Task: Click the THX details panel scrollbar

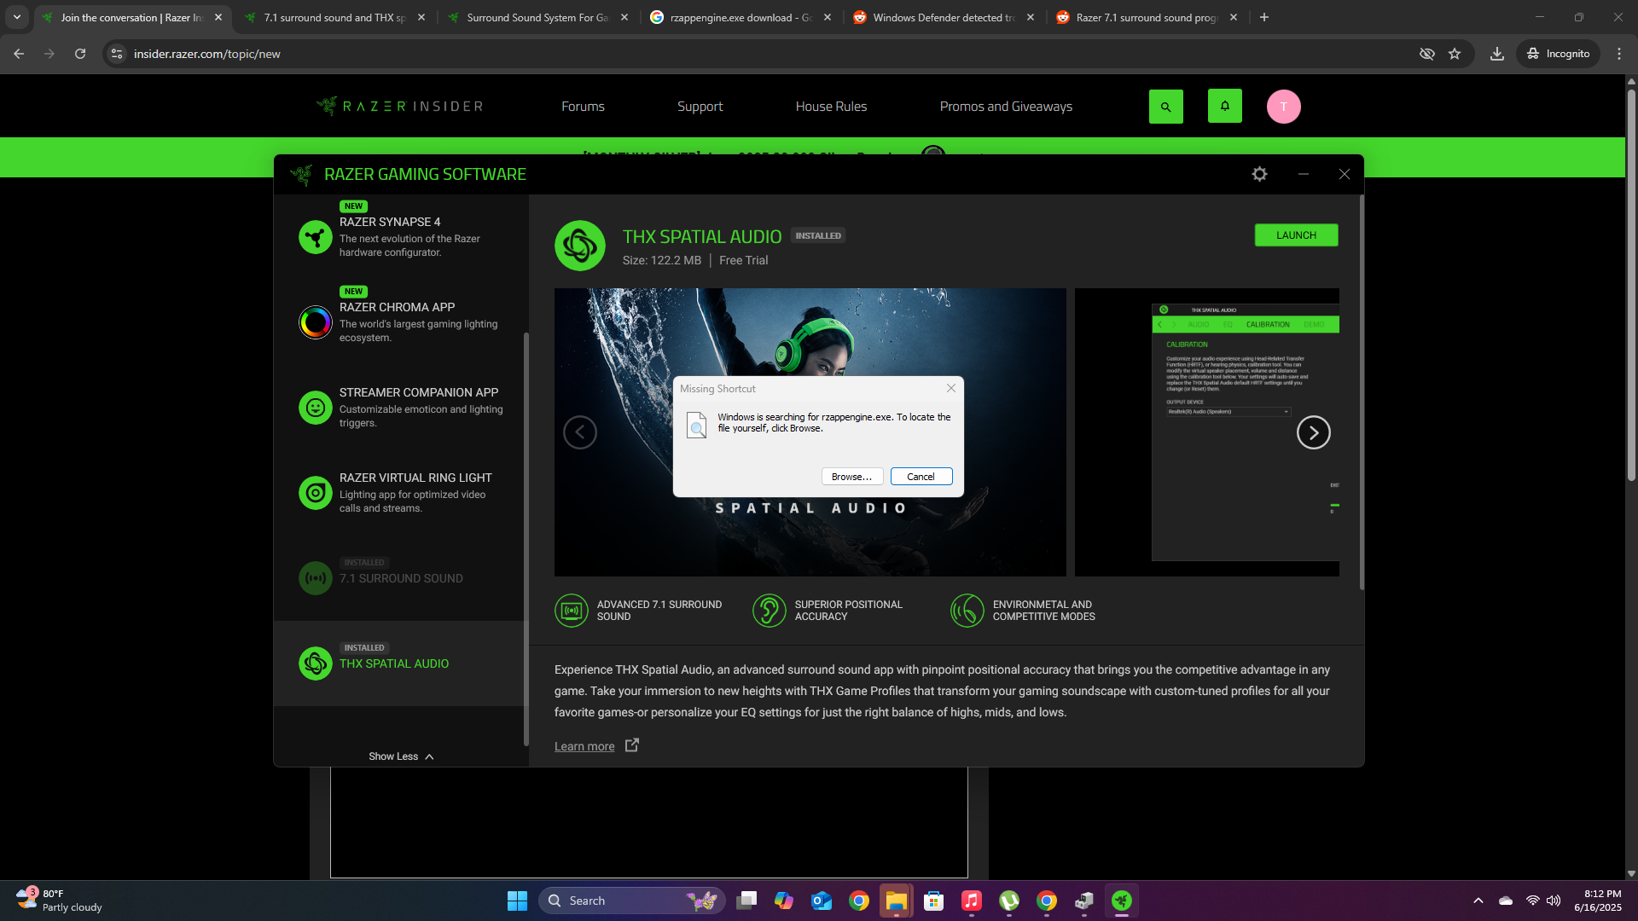Action: point(1362,392)
